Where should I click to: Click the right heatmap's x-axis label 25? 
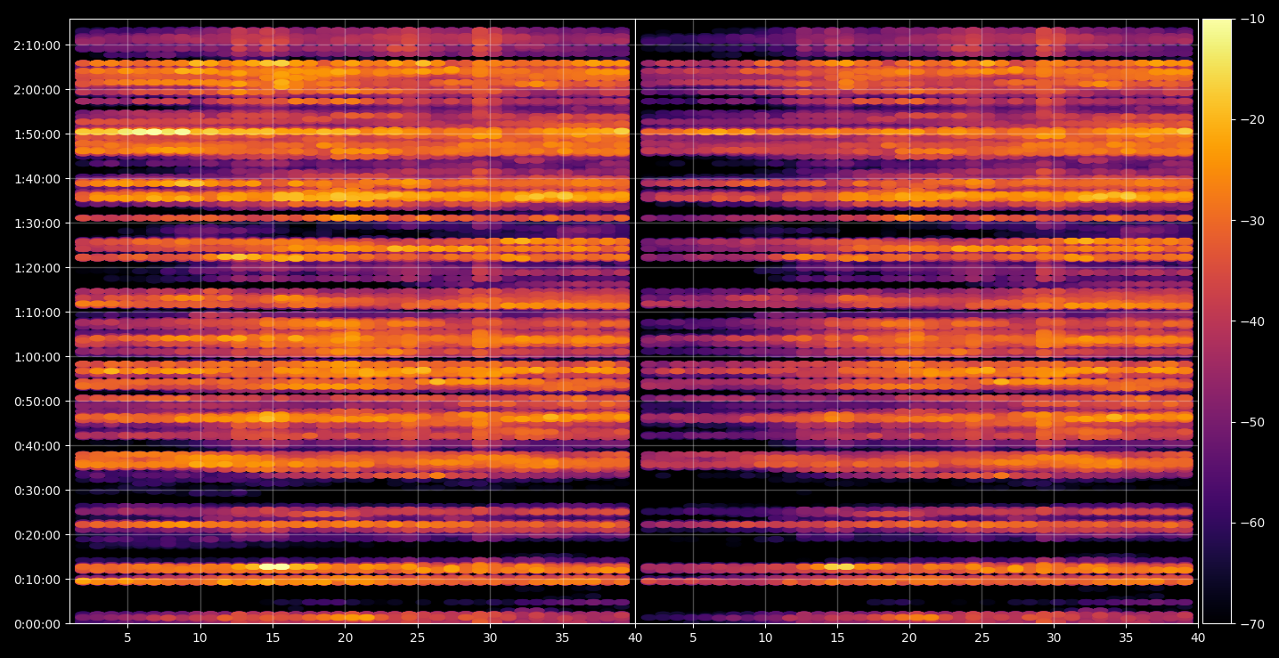[982, 638]
